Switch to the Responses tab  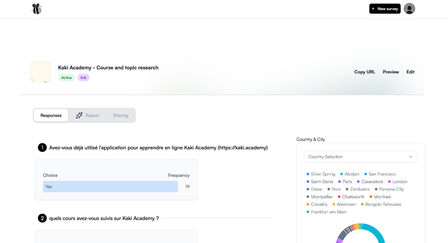point(51,115)
